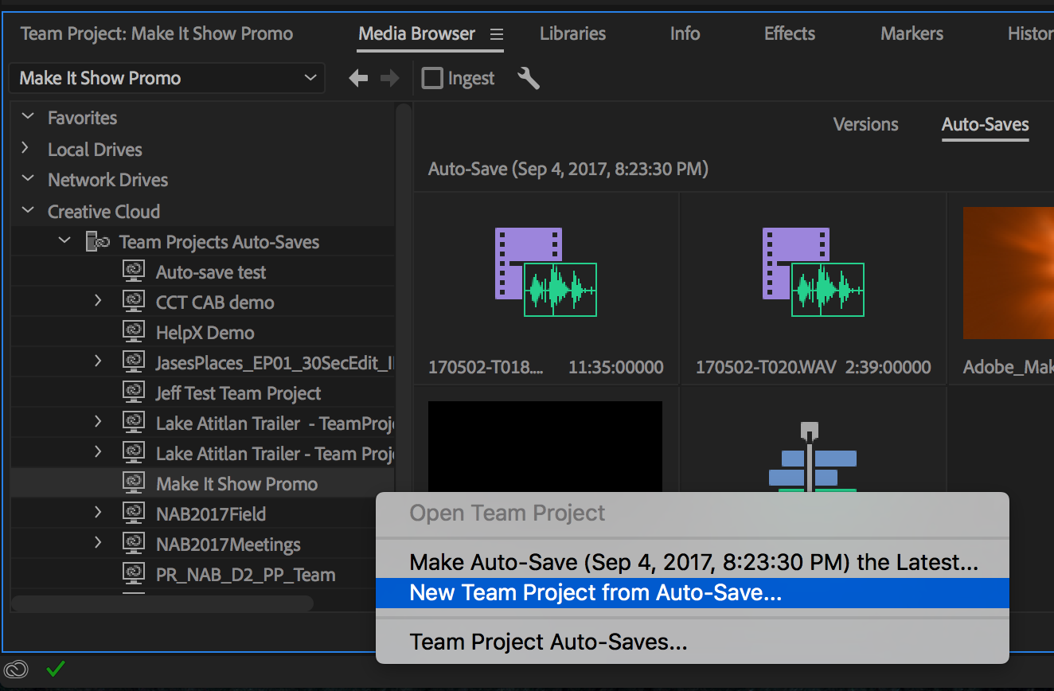The image size is (1054, 691).
Task: Click the Team Projects Auto-Saves folder icon
Action: 98,242
